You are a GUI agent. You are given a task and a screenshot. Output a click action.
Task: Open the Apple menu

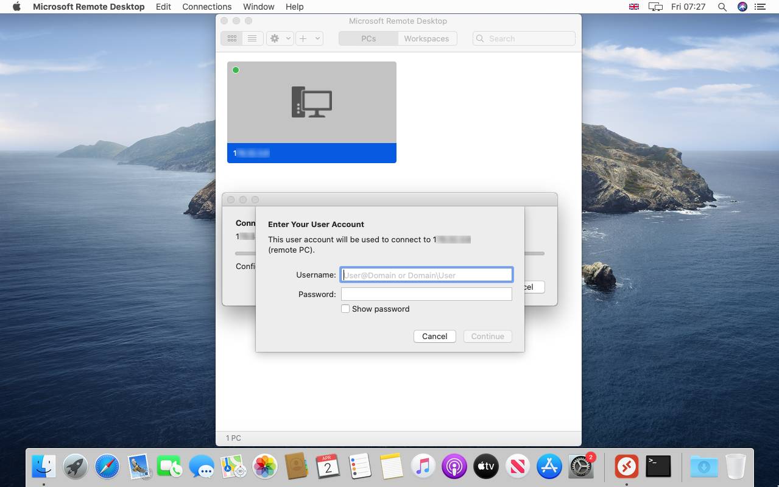tap(16, 7)
